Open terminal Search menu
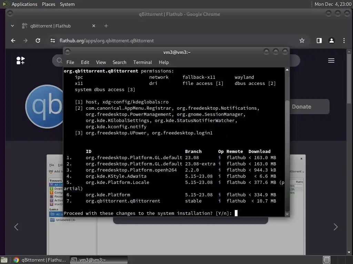Image resolution: width=353 pixels, height=264 pixels. [119, 63]
